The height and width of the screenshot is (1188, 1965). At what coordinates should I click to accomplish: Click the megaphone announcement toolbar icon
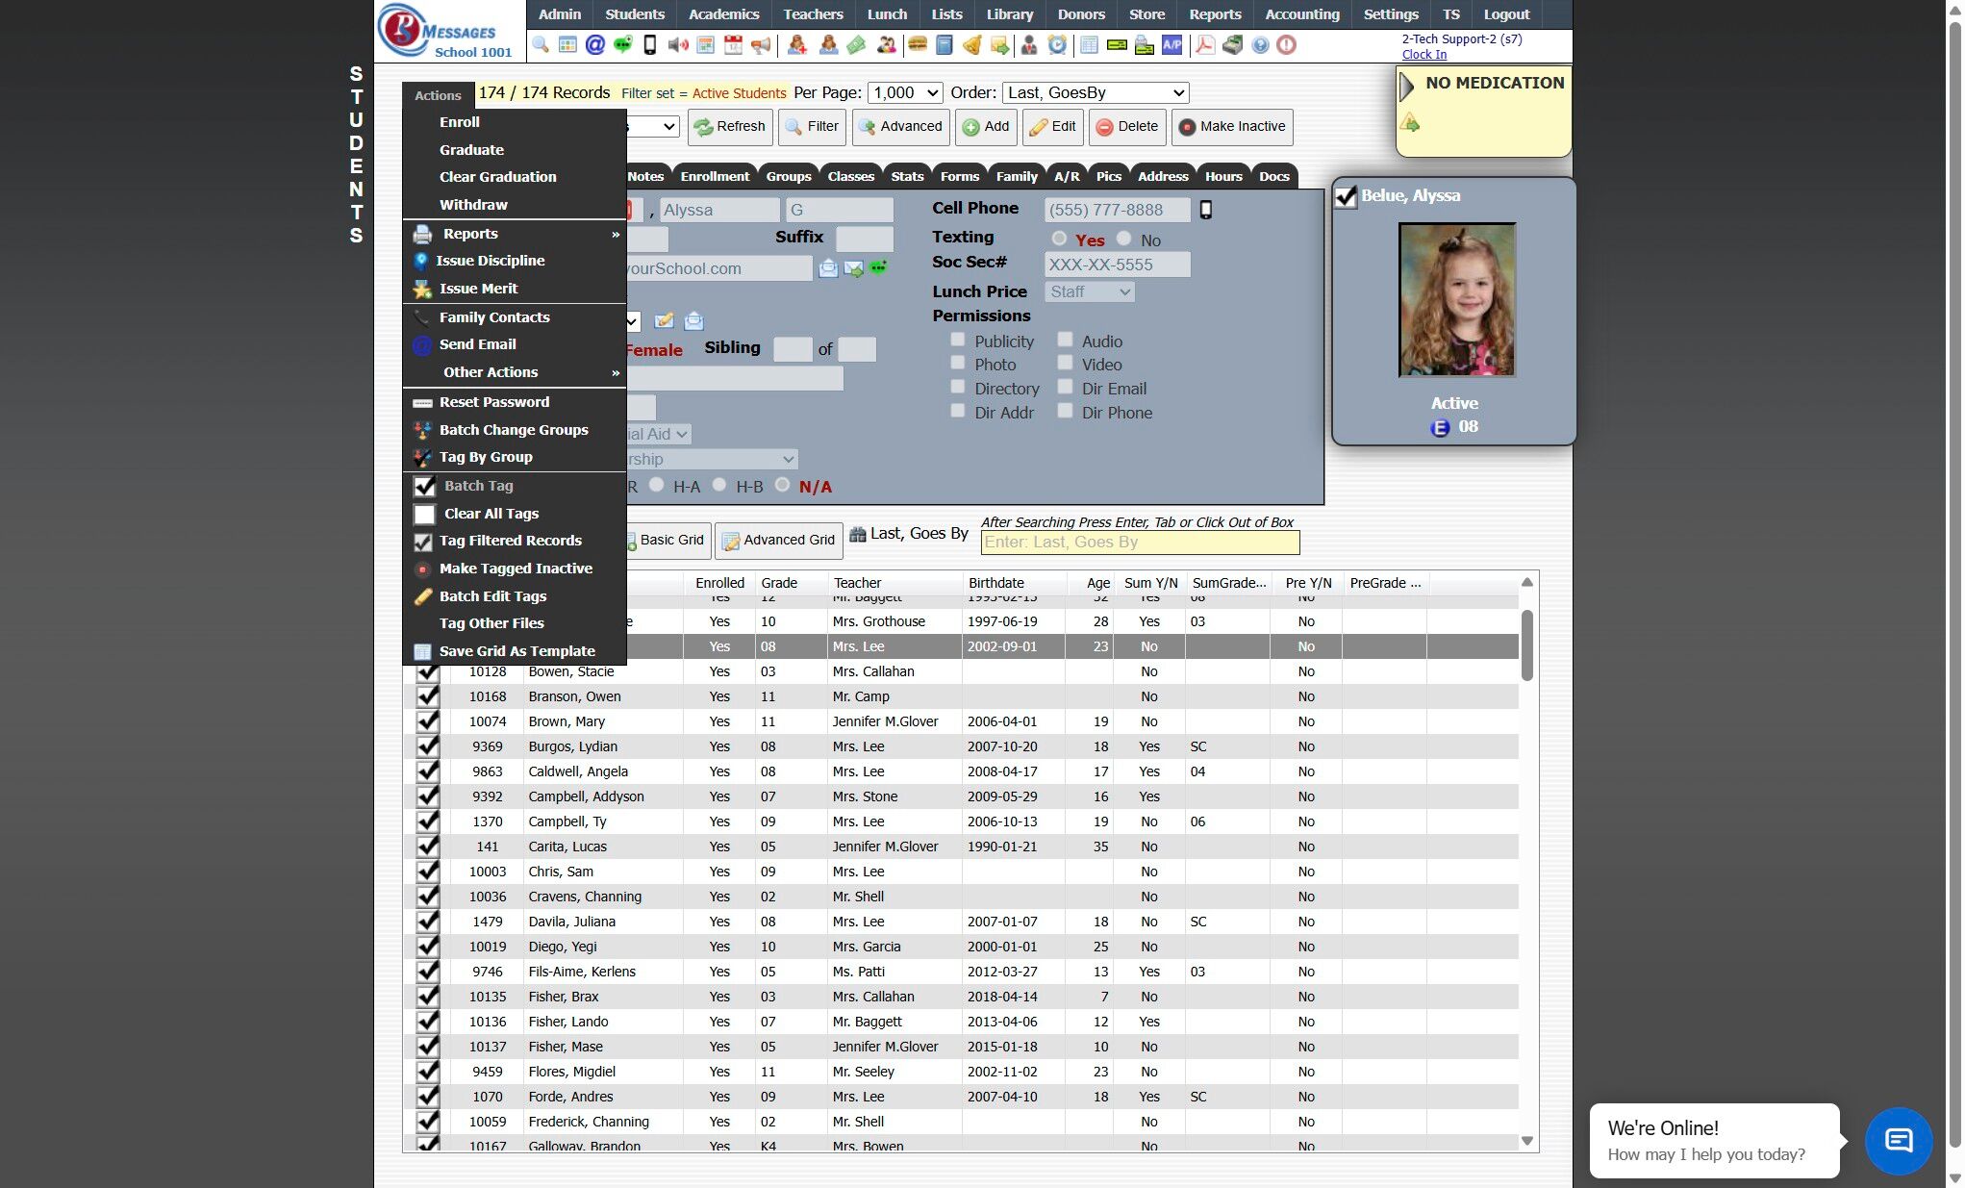pyautogui.click(x=761, y=45)
